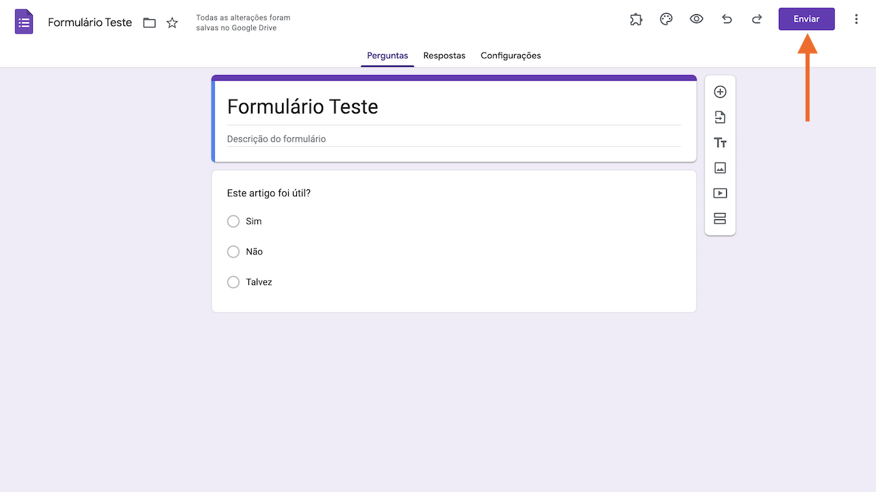Open the theme palette customizer
The height and width of the screenshot is (492, 876).
(x=666, y=19)
